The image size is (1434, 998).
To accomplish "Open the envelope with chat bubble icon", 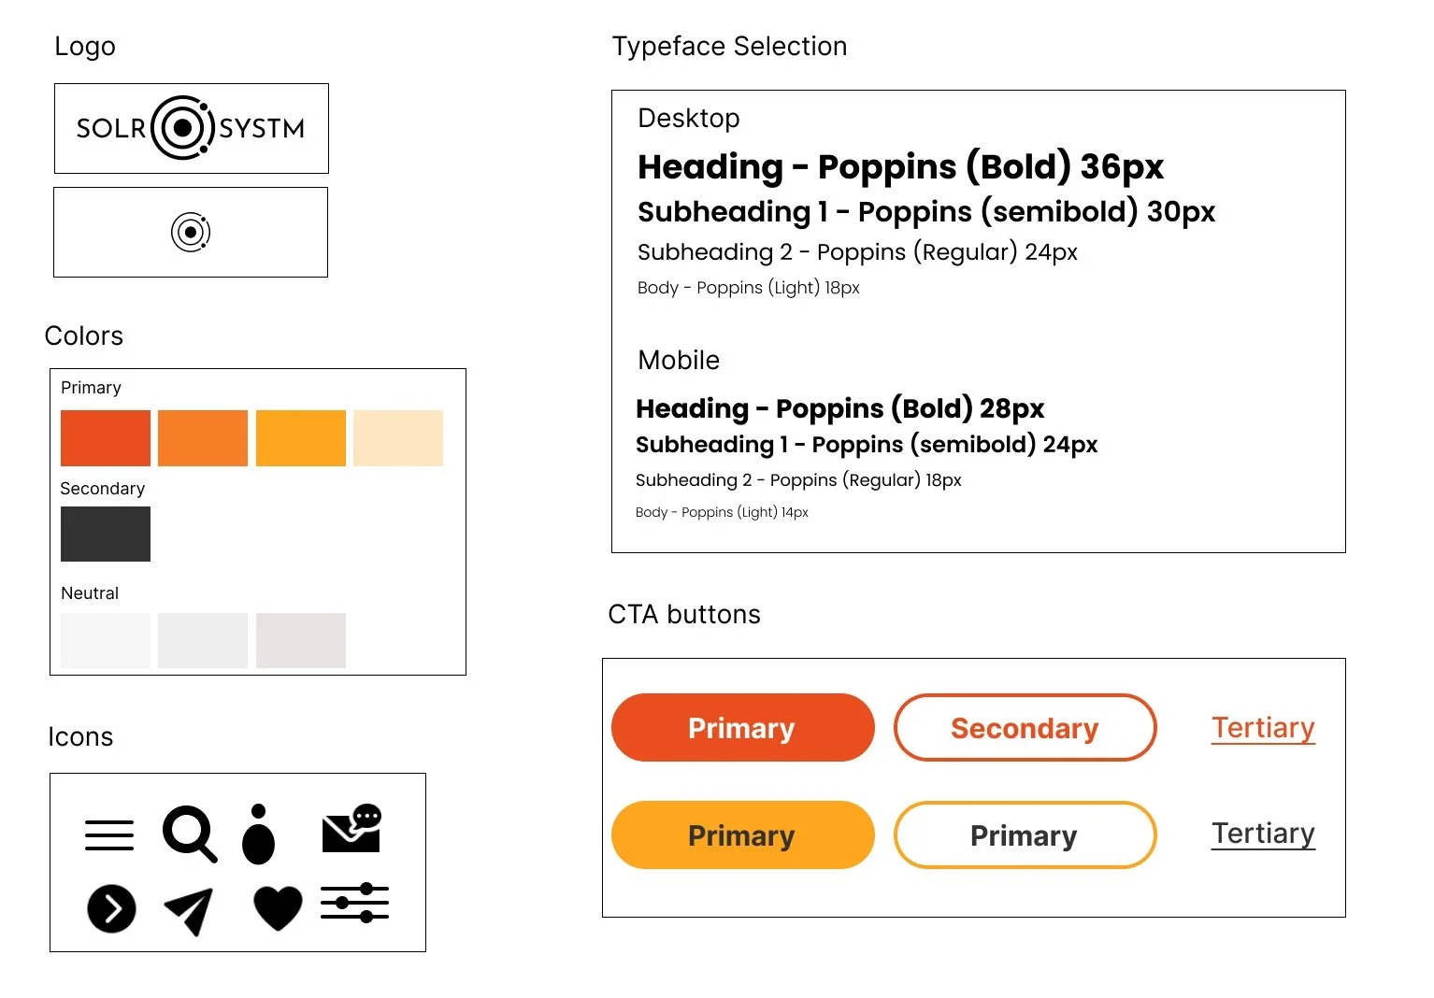I will point(351,829).
